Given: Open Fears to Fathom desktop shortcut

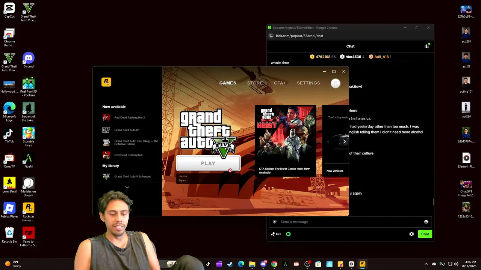Looking at the screenshot, I should click(x=29, y=237).
